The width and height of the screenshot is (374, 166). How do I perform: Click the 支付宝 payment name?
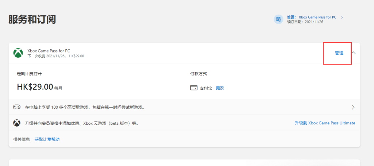tap(206, 88)
